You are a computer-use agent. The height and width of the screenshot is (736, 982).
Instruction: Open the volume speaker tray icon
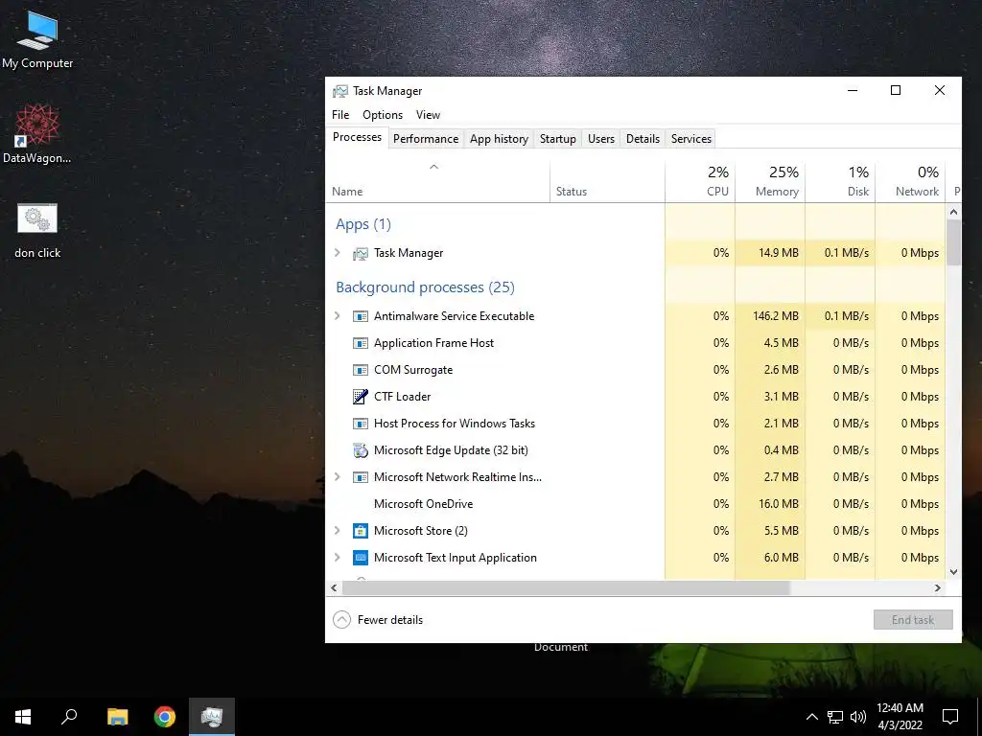tap(858, 717)
